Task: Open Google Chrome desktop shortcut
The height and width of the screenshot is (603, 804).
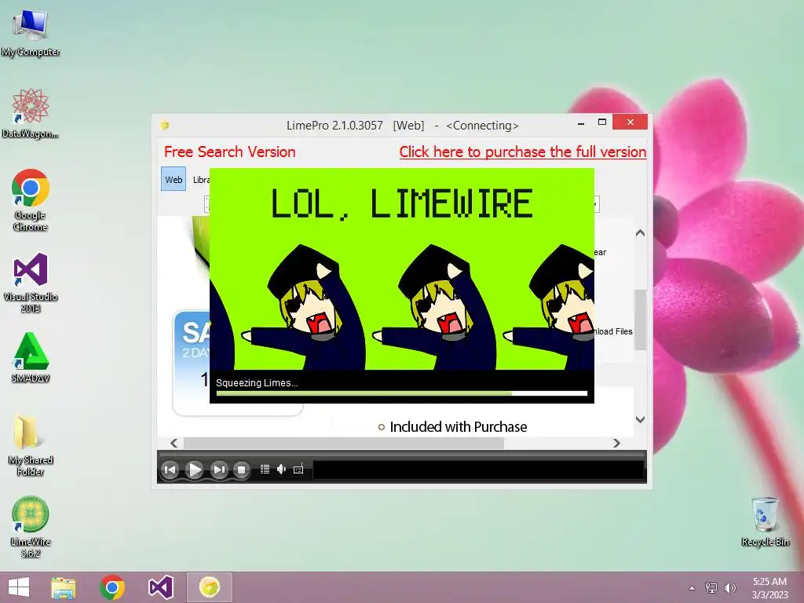Action: [x=31, y=200]
